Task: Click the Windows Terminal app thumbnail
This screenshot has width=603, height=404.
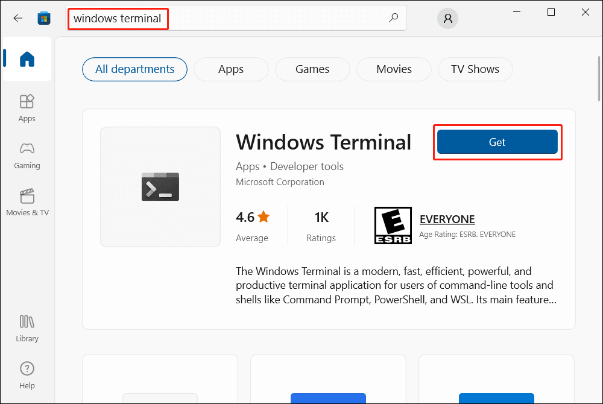Action: [160, 187]
